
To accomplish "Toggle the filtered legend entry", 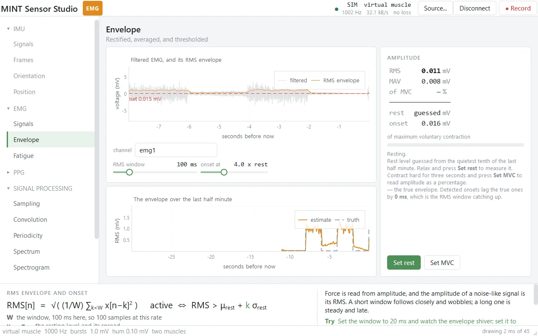I will click(x=293, y=80).
